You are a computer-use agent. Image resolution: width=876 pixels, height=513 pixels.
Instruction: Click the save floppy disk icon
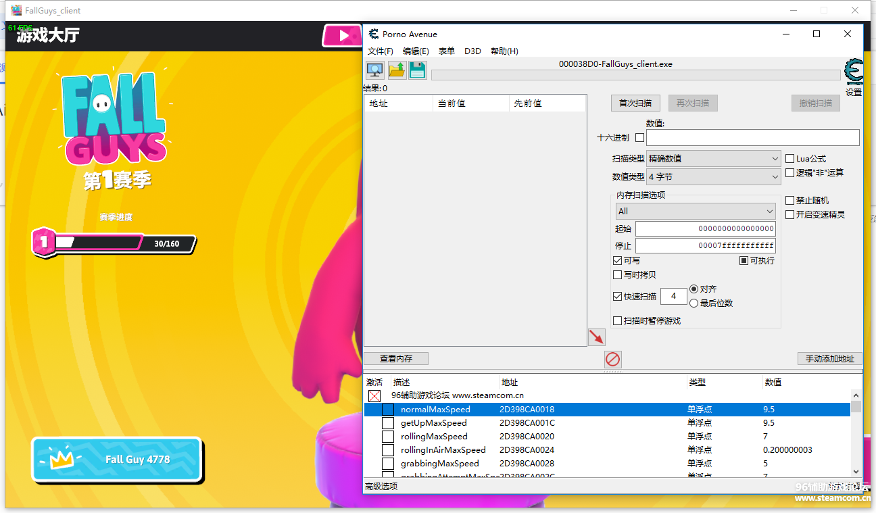tap(418, 70)
